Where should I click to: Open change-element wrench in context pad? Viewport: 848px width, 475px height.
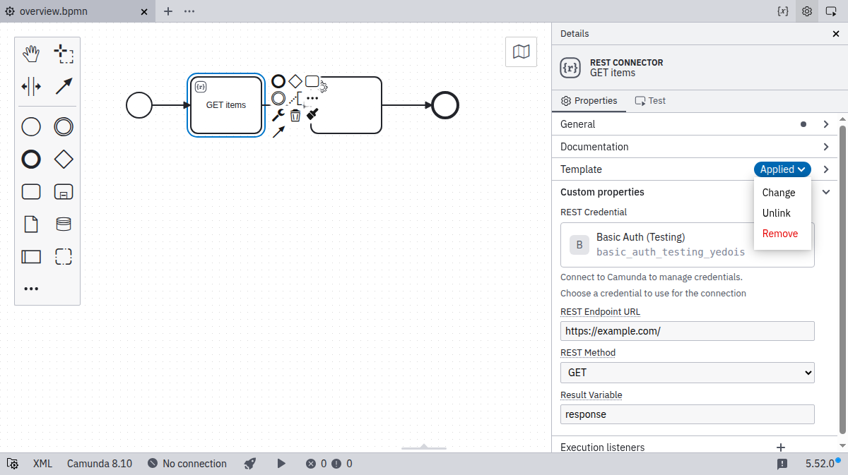pos(278,114)
